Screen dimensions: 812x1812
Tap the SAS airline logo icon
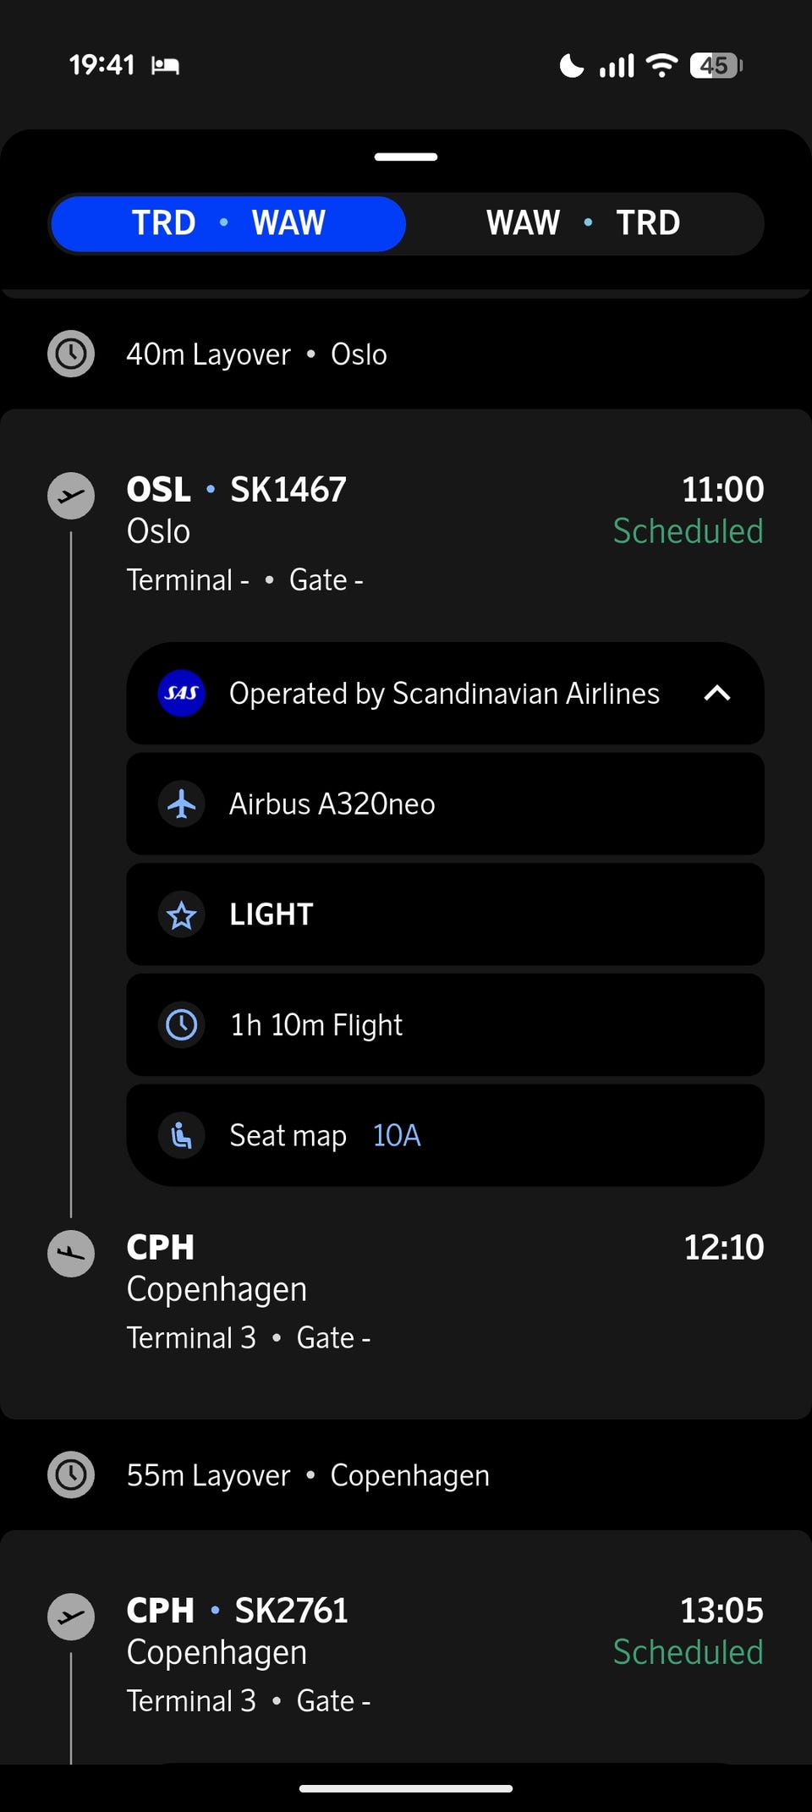pyautogui.click(x=182, y=694)
